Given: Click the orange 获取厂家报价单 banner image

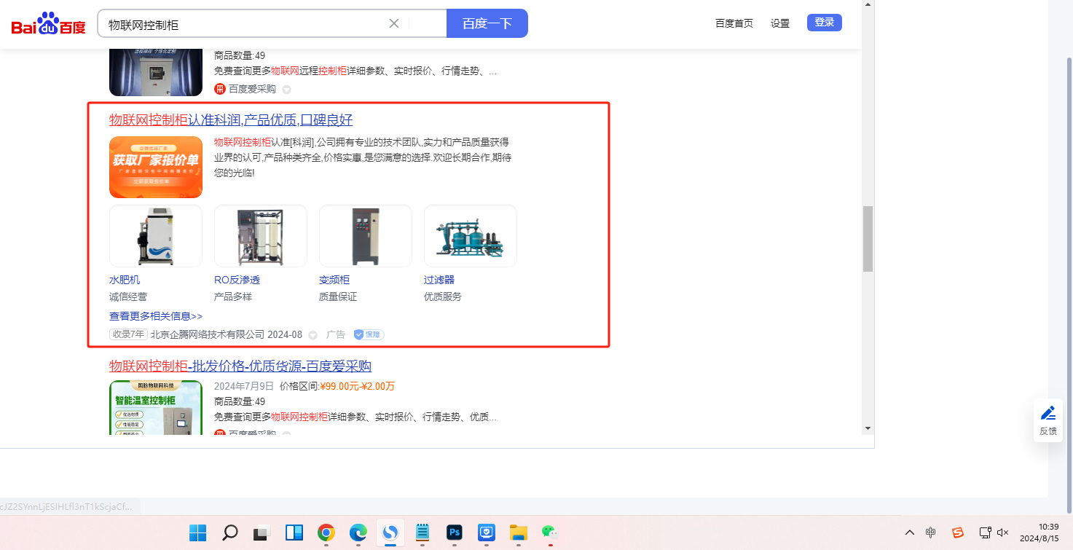Looking at the screenshot, I should [156, 167].
